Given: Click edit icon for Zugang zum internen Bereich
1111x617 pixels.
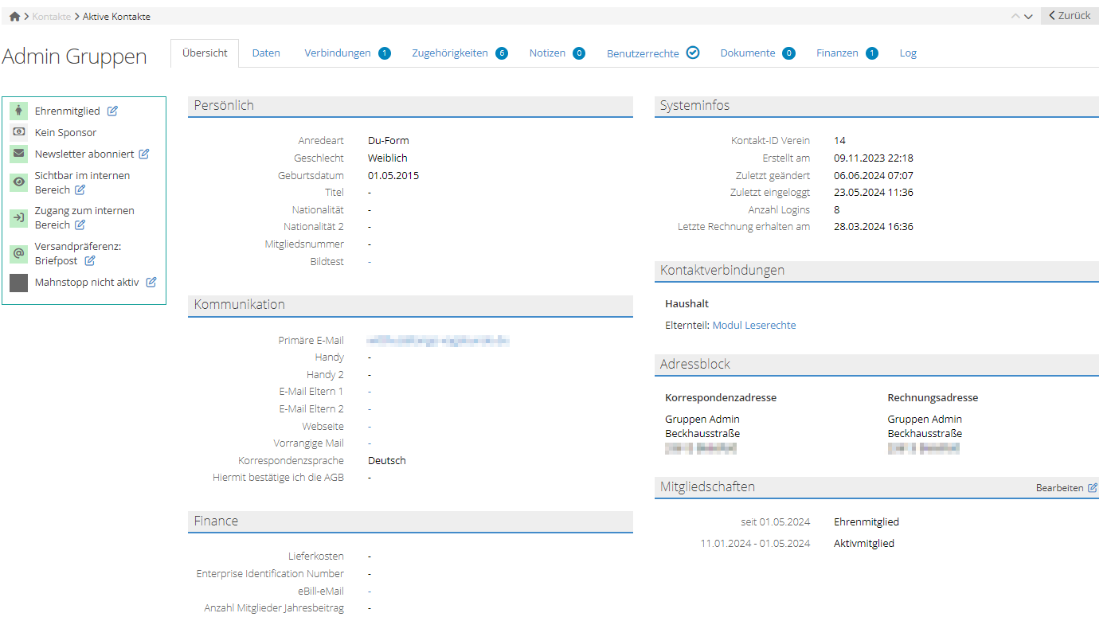Looking at the screenshot, I should click(x=80, y=225).
